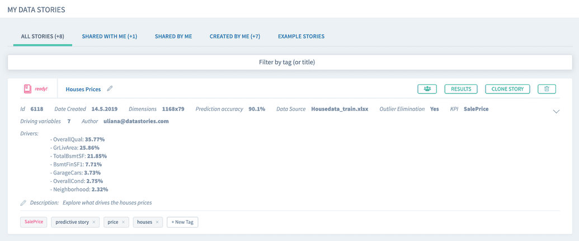Viewport: 579px width, 241px height.
Task: Click the author uliana@datastories.com
Action: click(136, 121)
